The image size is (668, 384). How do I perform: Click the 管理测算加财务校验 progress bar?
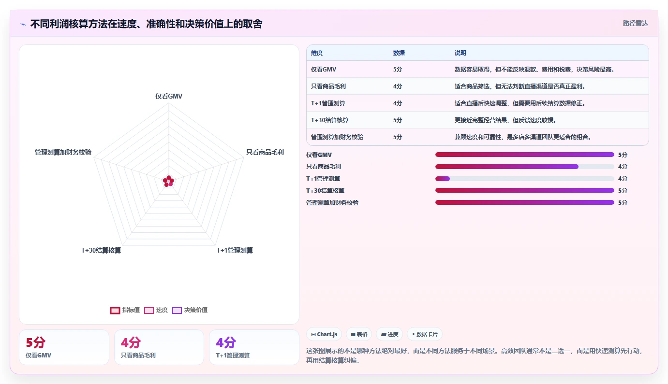[524, 202]
